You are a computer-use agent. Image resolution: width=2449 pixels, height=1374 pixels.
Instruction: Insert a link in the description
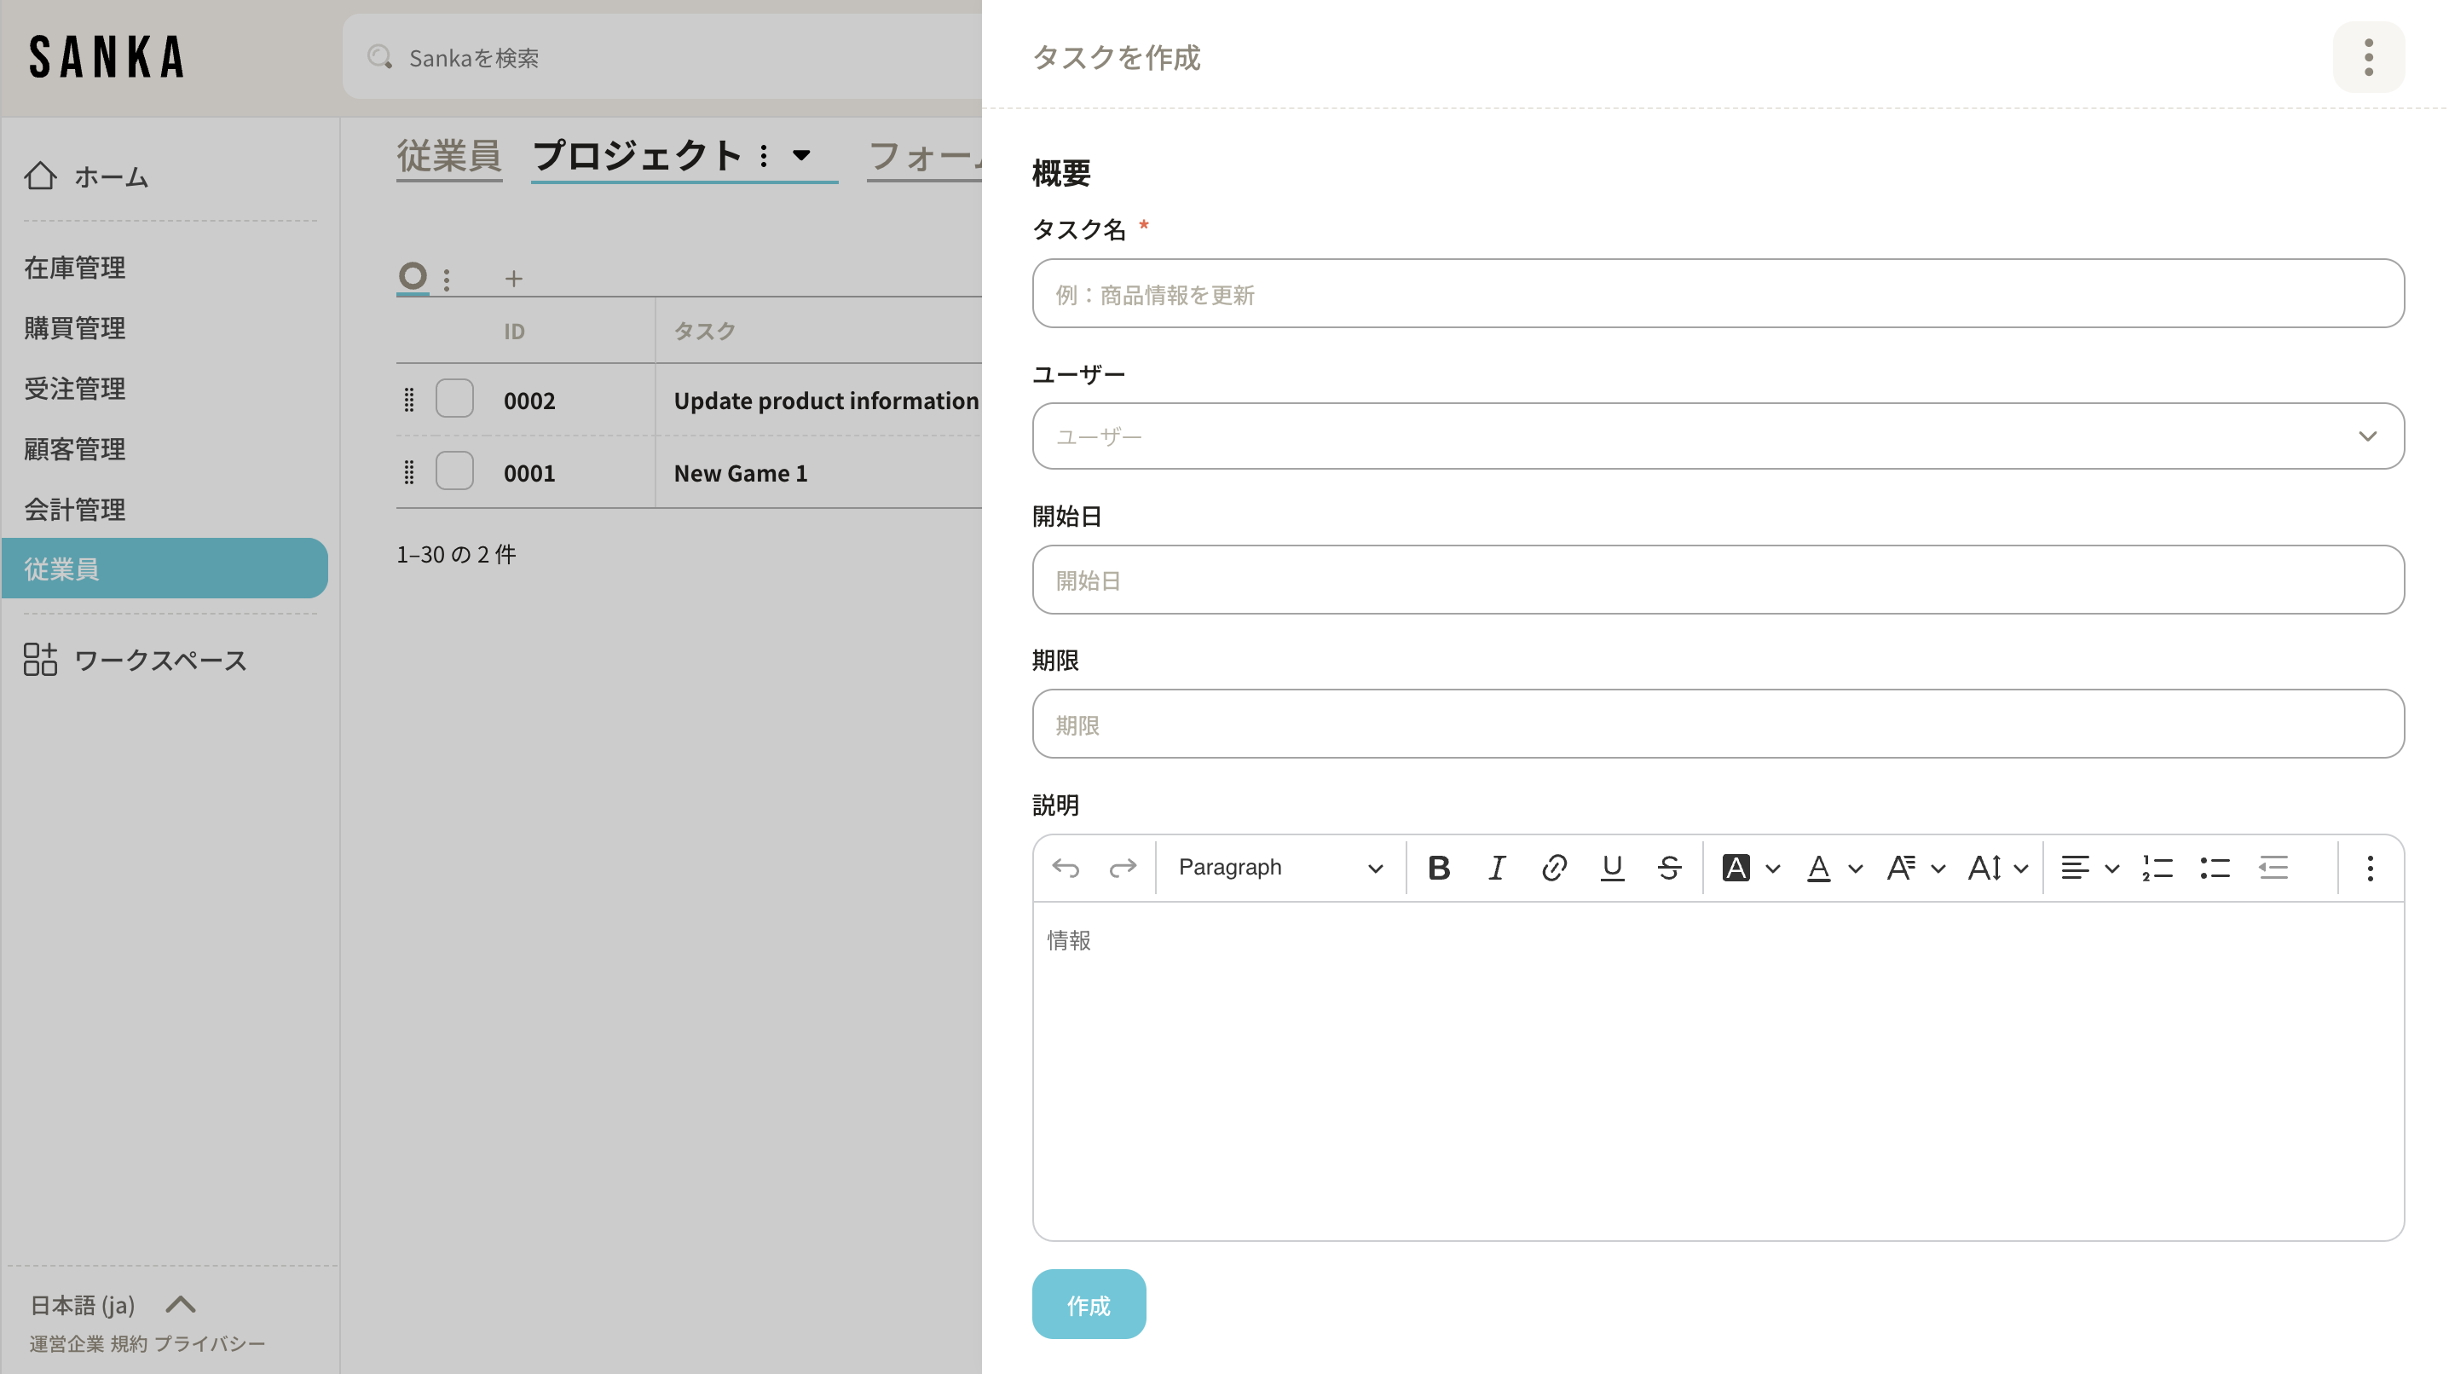1555,867
